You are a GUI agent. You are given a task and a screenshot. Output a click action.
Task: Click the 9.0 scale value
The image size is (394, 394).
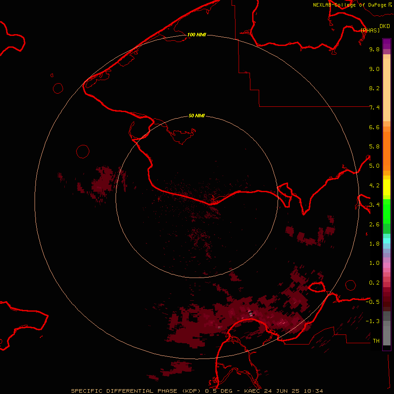pyautogui.click(x=374, y=69)
